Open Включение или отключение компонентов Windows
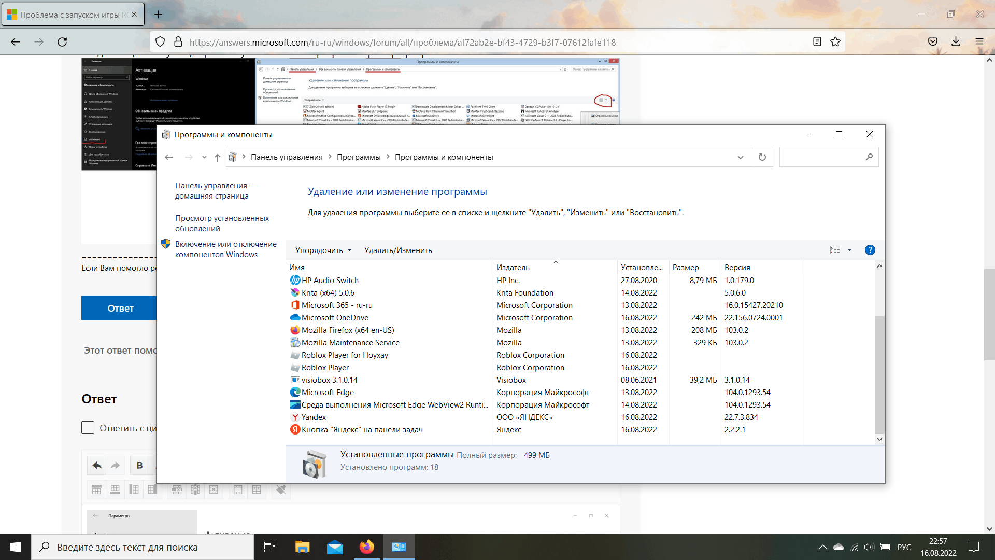The image size is (995, 560). (x=226, y=249)
